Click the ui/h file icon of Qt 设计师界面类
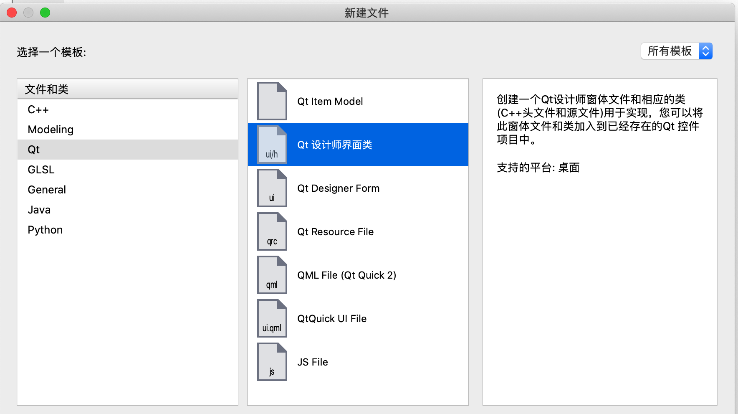This screenshot has height=414, width=738. [x=272, y=145]
